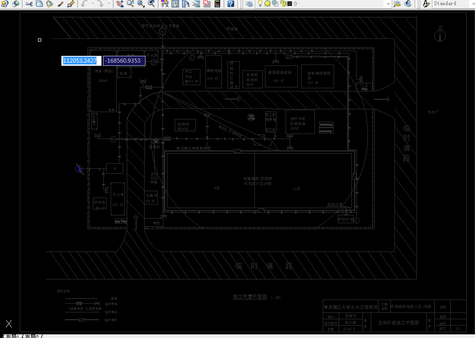Click the Undo arrow
475x338 pixels.
tap(85, 4)
